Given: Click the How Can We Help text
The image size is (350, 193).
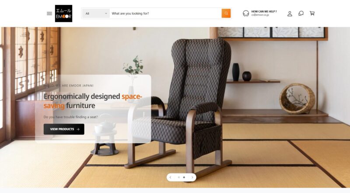Looking at the screenshot, I should tap(264, 11).
